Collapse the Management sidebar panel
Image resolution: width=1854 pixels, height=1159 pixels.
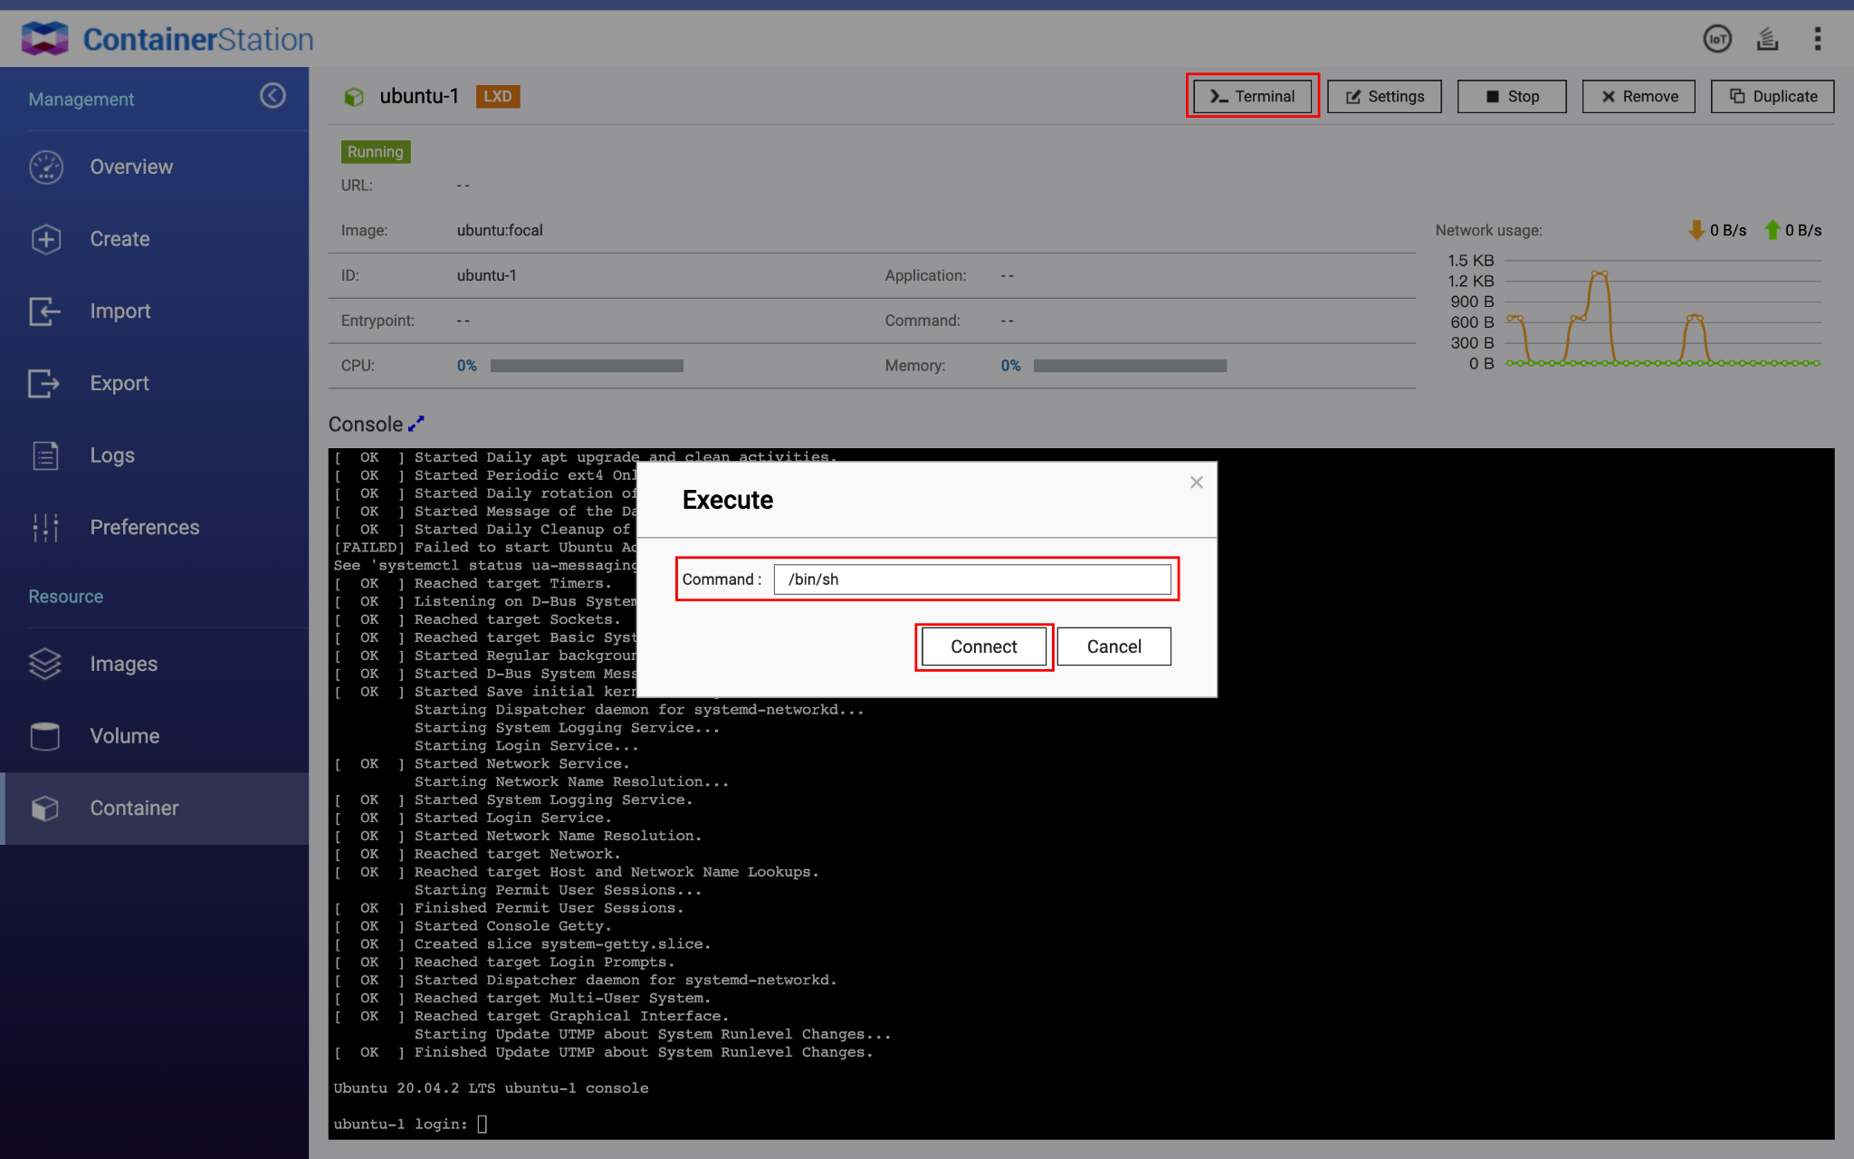tap(272, 96)
